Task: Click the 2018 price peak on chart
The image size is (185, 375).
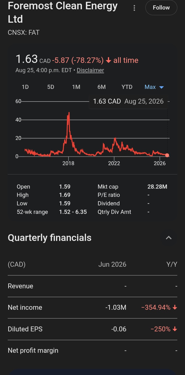Action: coord(69,113)
